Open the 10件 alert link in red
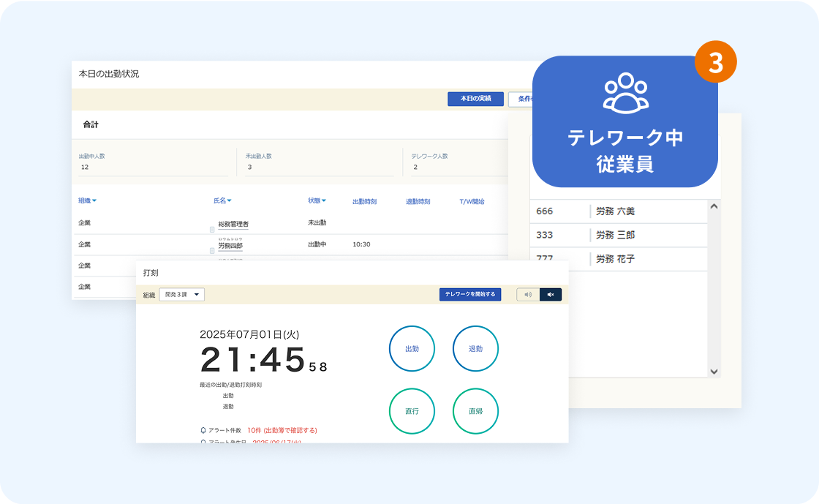Image resolution: width=819 pixels, height=504 pixels. (x=282, y=430)
